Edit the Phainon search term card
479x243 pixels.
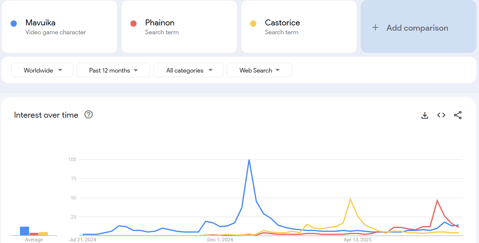(179, 26)
